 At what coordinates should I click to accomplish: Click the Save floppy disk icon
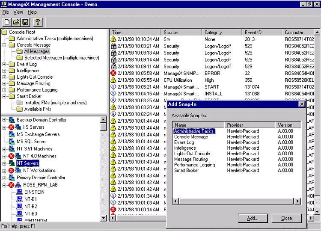click(x=25, y=22)
